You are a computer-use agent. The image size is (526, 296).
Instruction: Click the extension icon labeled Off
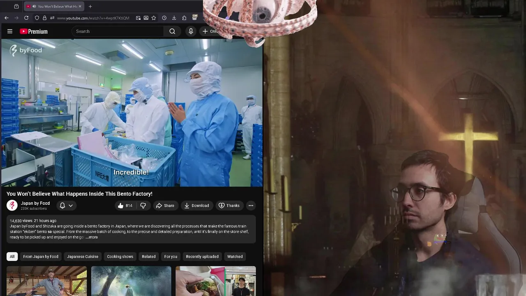[x=194, y=17]
